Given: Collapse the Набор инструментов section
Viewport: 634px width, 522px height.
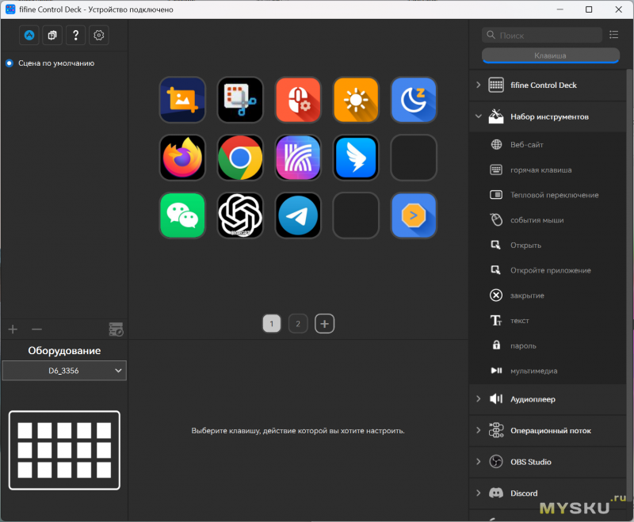Looking at the screenshot, I should click(x=479, y=116).
